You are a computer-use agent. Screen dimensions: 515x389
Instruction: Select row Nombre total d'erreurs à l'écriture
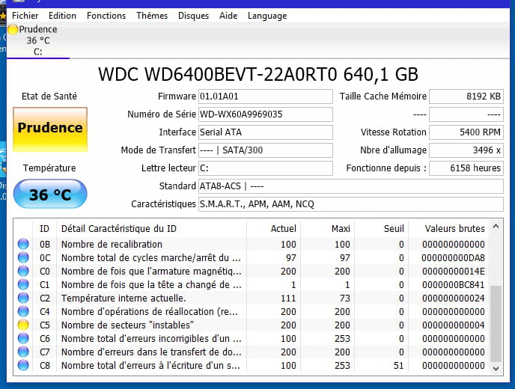tap(252, 365)
